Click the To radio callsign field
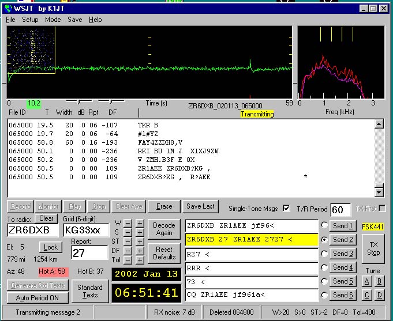This screenshot has height=321, width=393. [x=33, y=230]
